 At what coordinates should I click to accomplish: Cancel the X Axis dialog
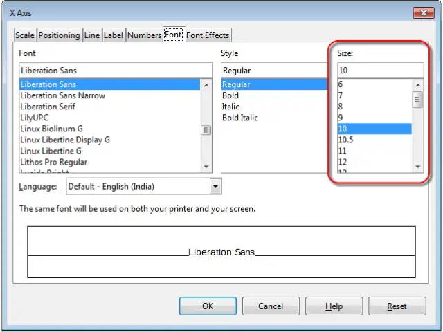[x=271, y=306]
